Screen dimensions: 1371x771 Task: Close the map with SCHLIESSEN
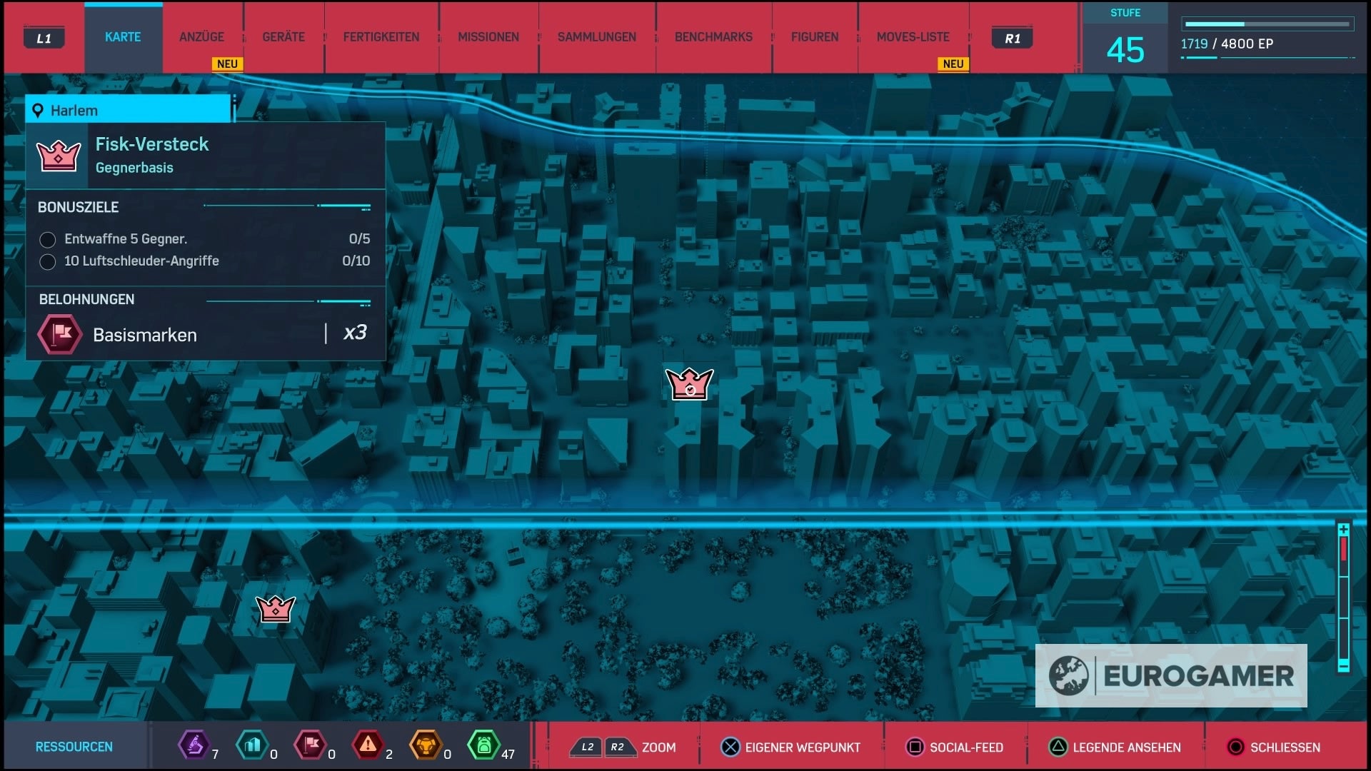pos(1285,747)
